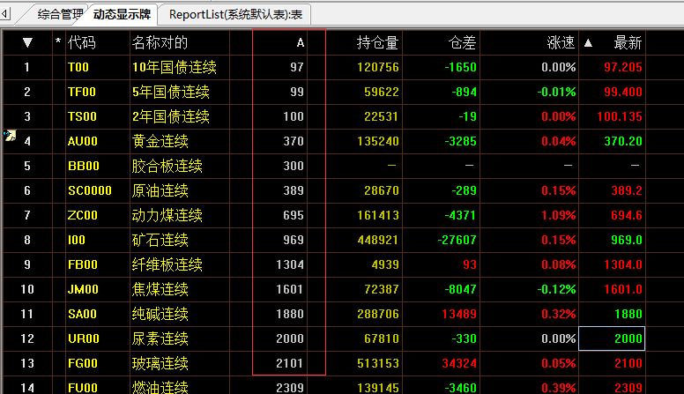Click the latest price 694.6
Screen dimensions: 684x394
pos(627,215)
